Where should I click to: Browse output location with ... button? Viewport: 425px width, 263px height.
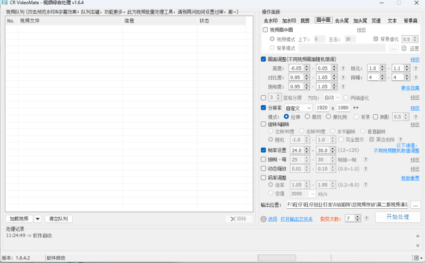click(x=415, y=205)
